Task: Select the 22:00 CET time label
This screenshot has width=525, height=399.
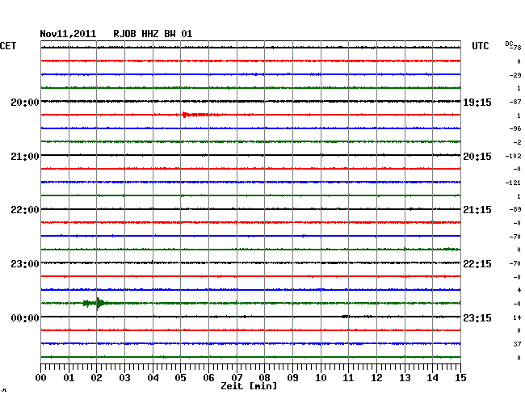Action: (x=25, y=210)
